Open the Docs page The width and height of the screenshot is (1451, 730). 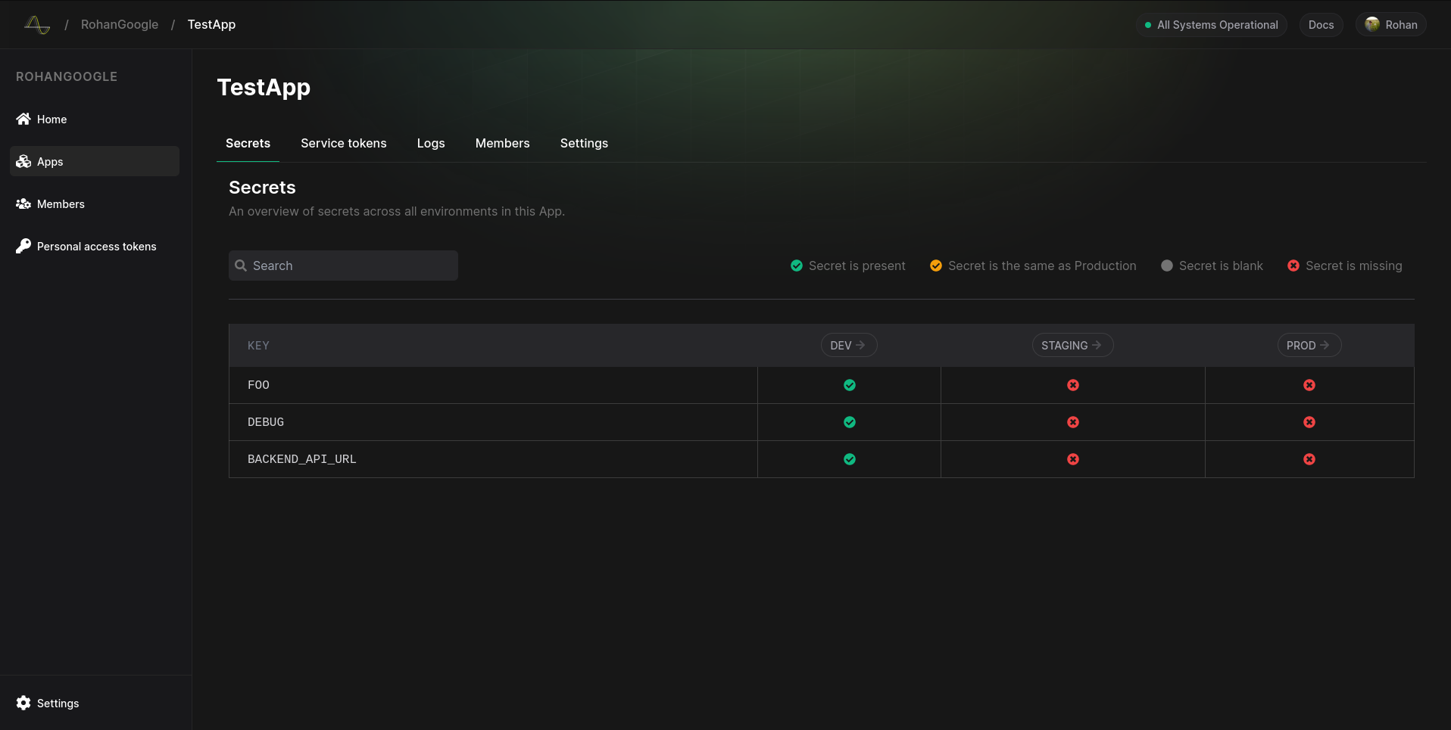coord(1321,24)
